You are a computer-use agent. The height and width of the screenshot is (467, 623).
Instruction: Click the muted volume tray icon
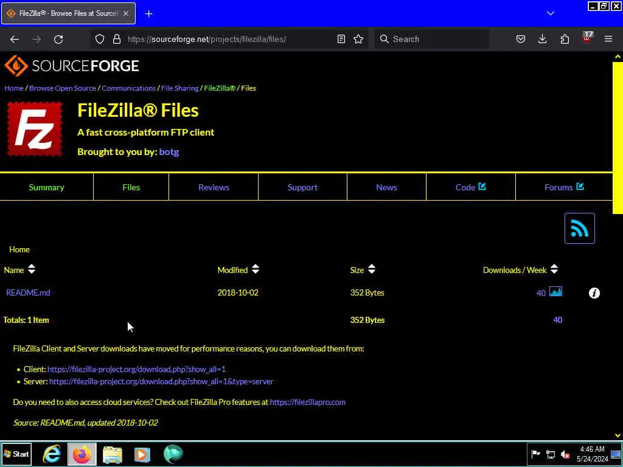[565, 454]
